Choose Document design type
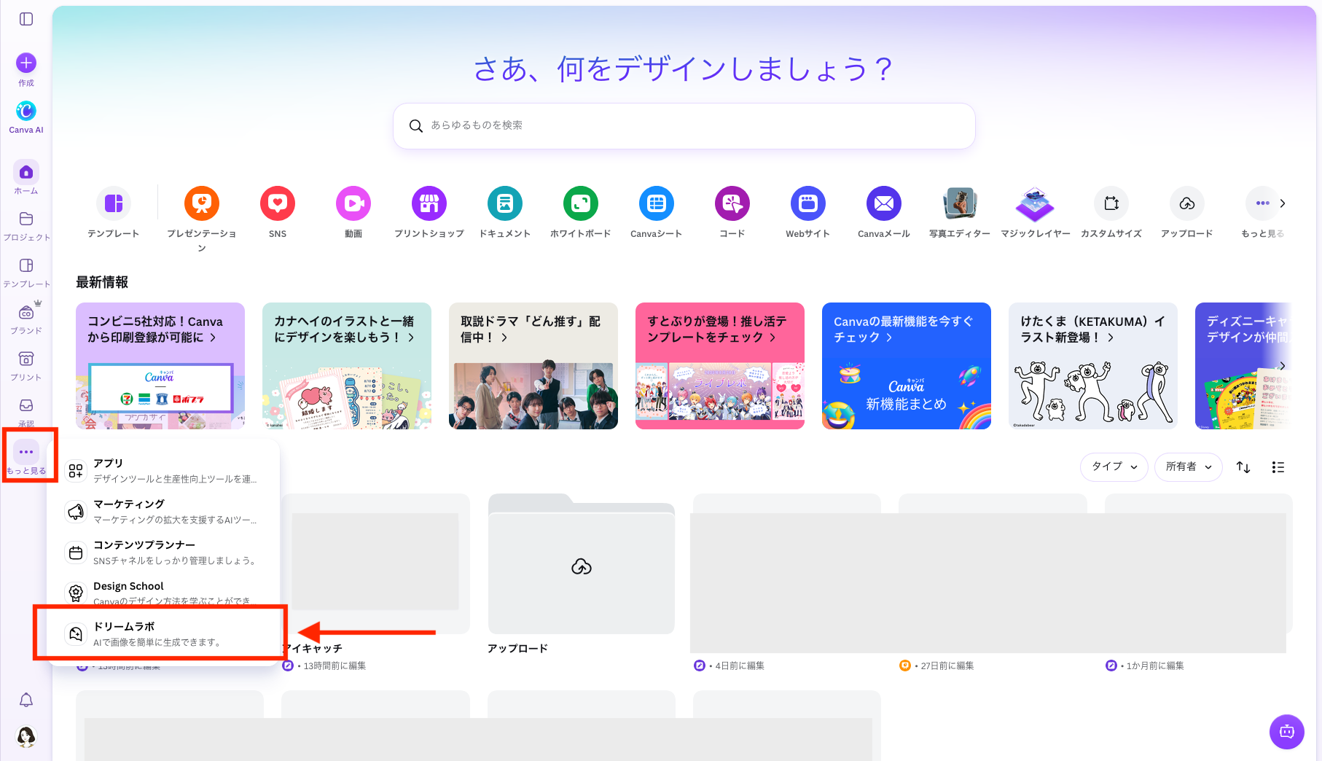 [505, 203]
